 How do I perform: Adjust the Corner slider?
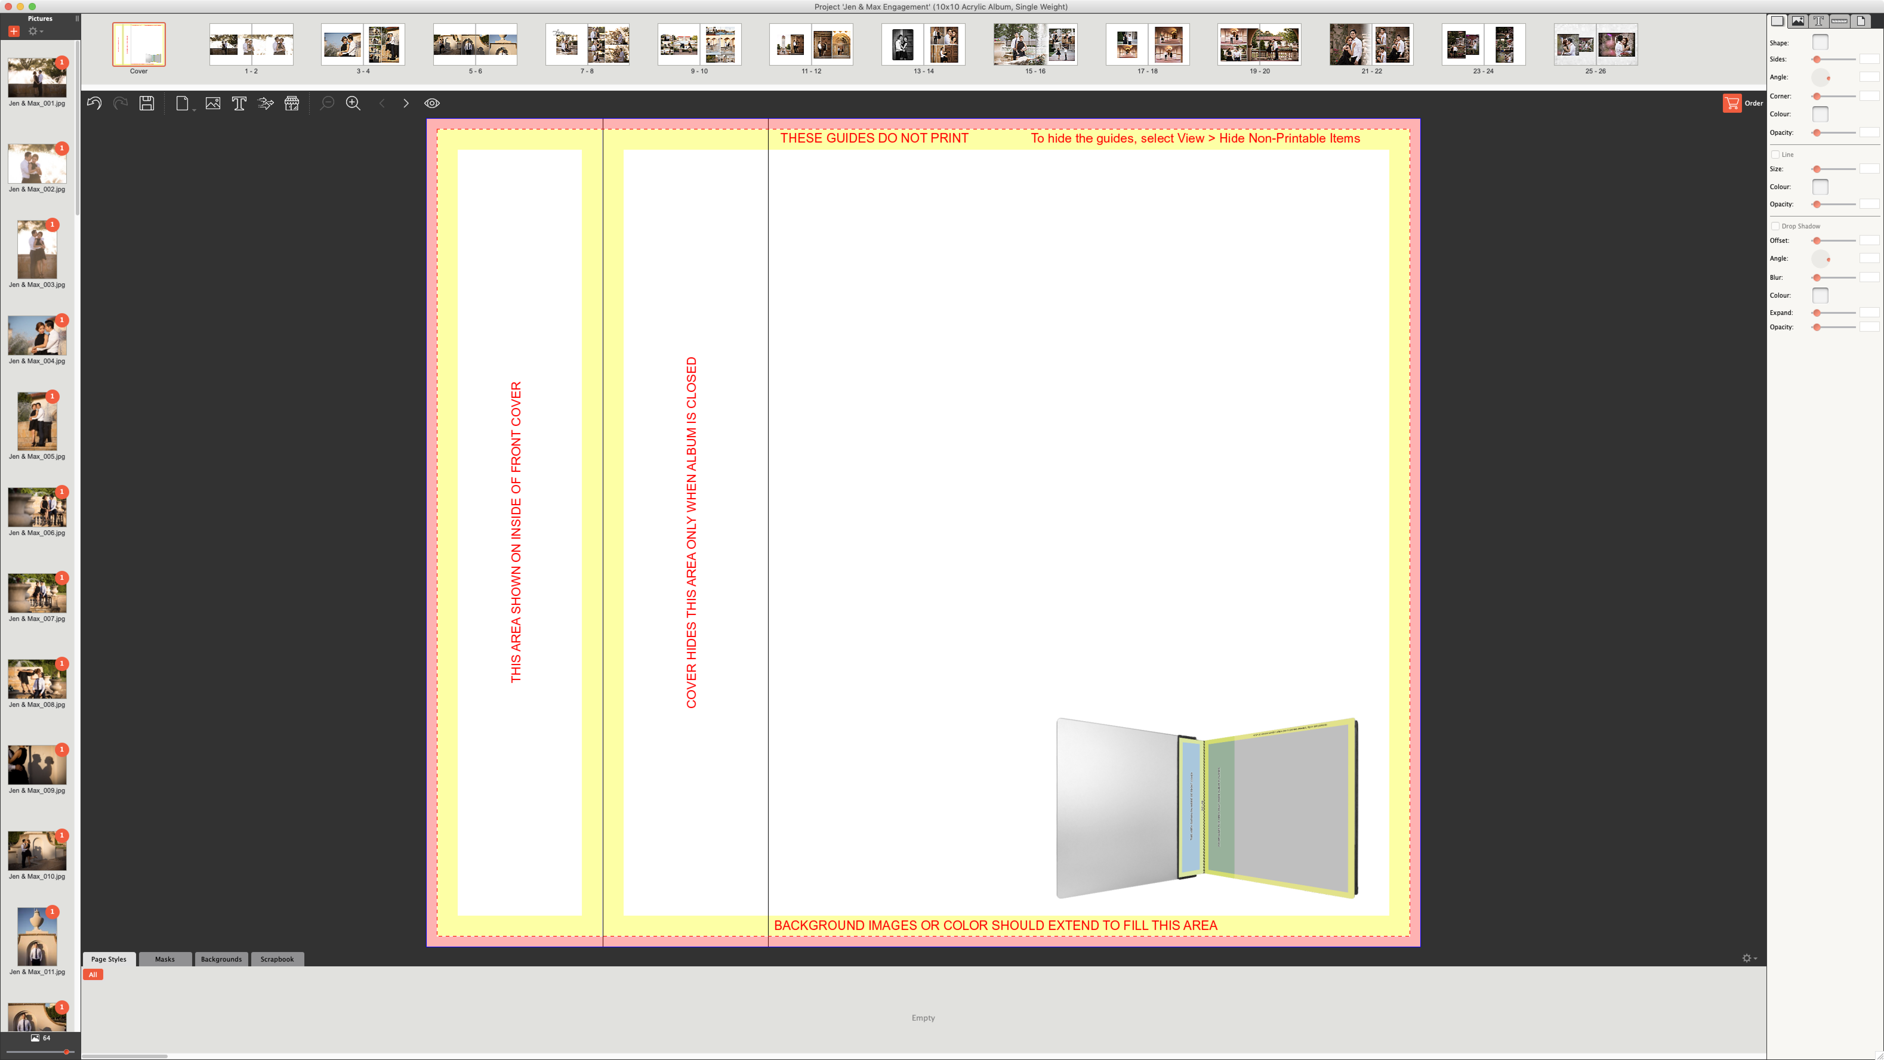pos(1834,97)
